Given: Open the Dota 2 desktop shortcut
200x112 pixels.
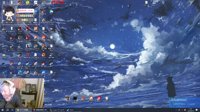Looking at the screenshot, I should pos(12,38).
